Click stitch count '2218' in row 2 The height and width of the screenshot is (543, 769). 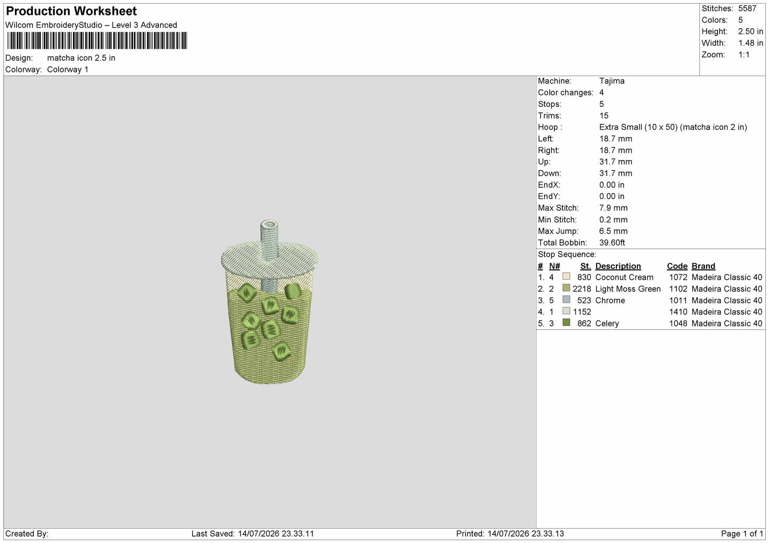(582, 289)
